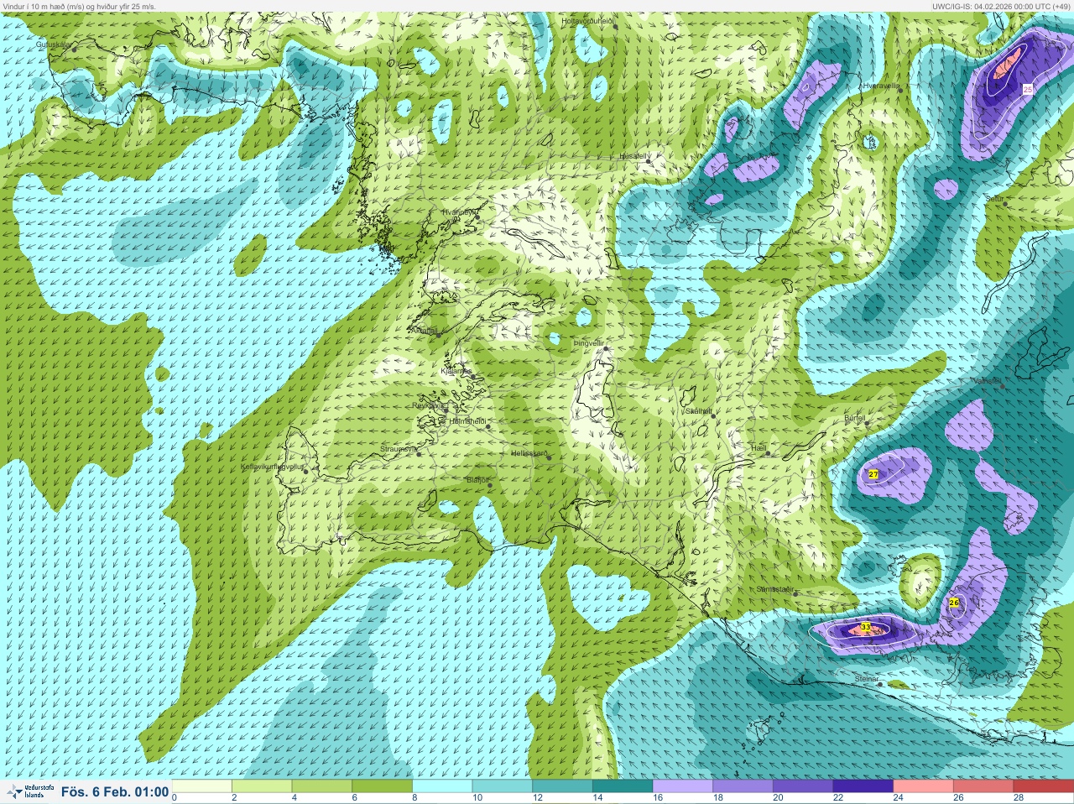
Task: Click the Straumsvík station label
Action: [x=399, y=449]
